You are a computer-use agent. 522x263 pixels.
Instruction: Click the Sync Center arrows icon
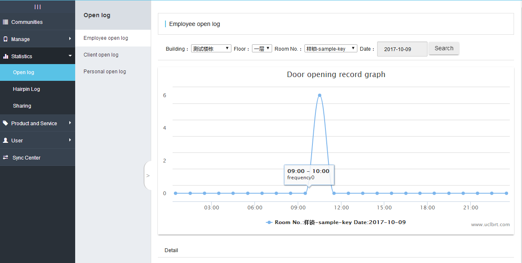(5, 157)
